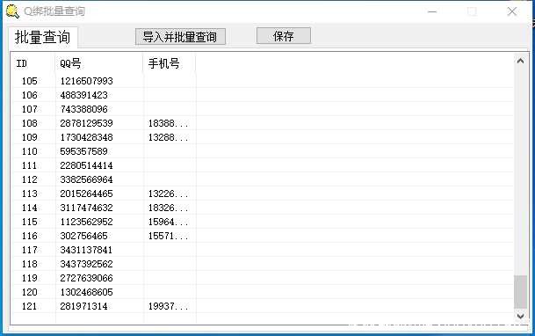Click phone cell 18326...

[168, 208]
